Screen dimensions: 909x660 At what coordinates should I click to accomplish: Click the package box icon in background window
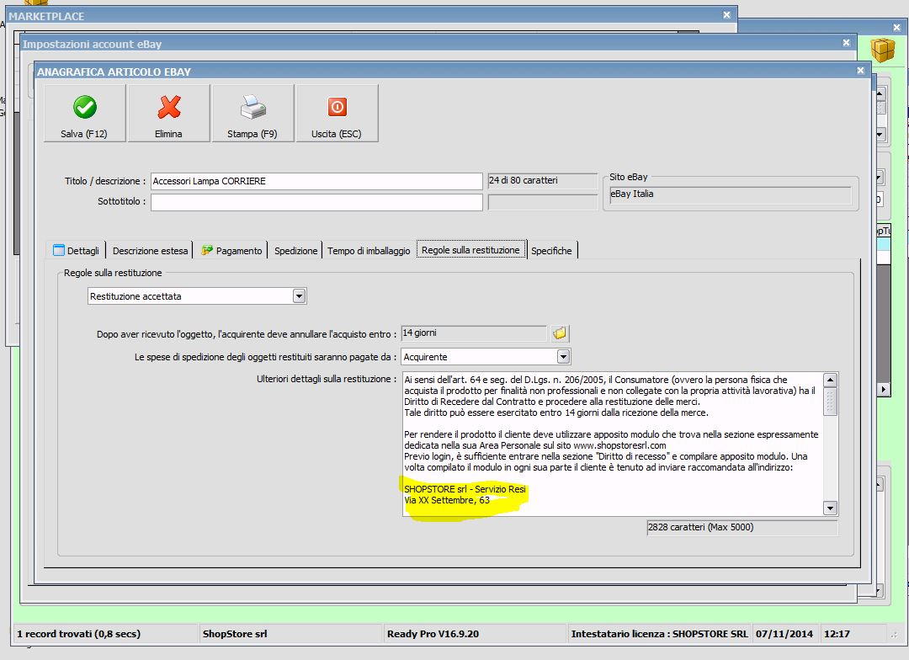point(882,50)
